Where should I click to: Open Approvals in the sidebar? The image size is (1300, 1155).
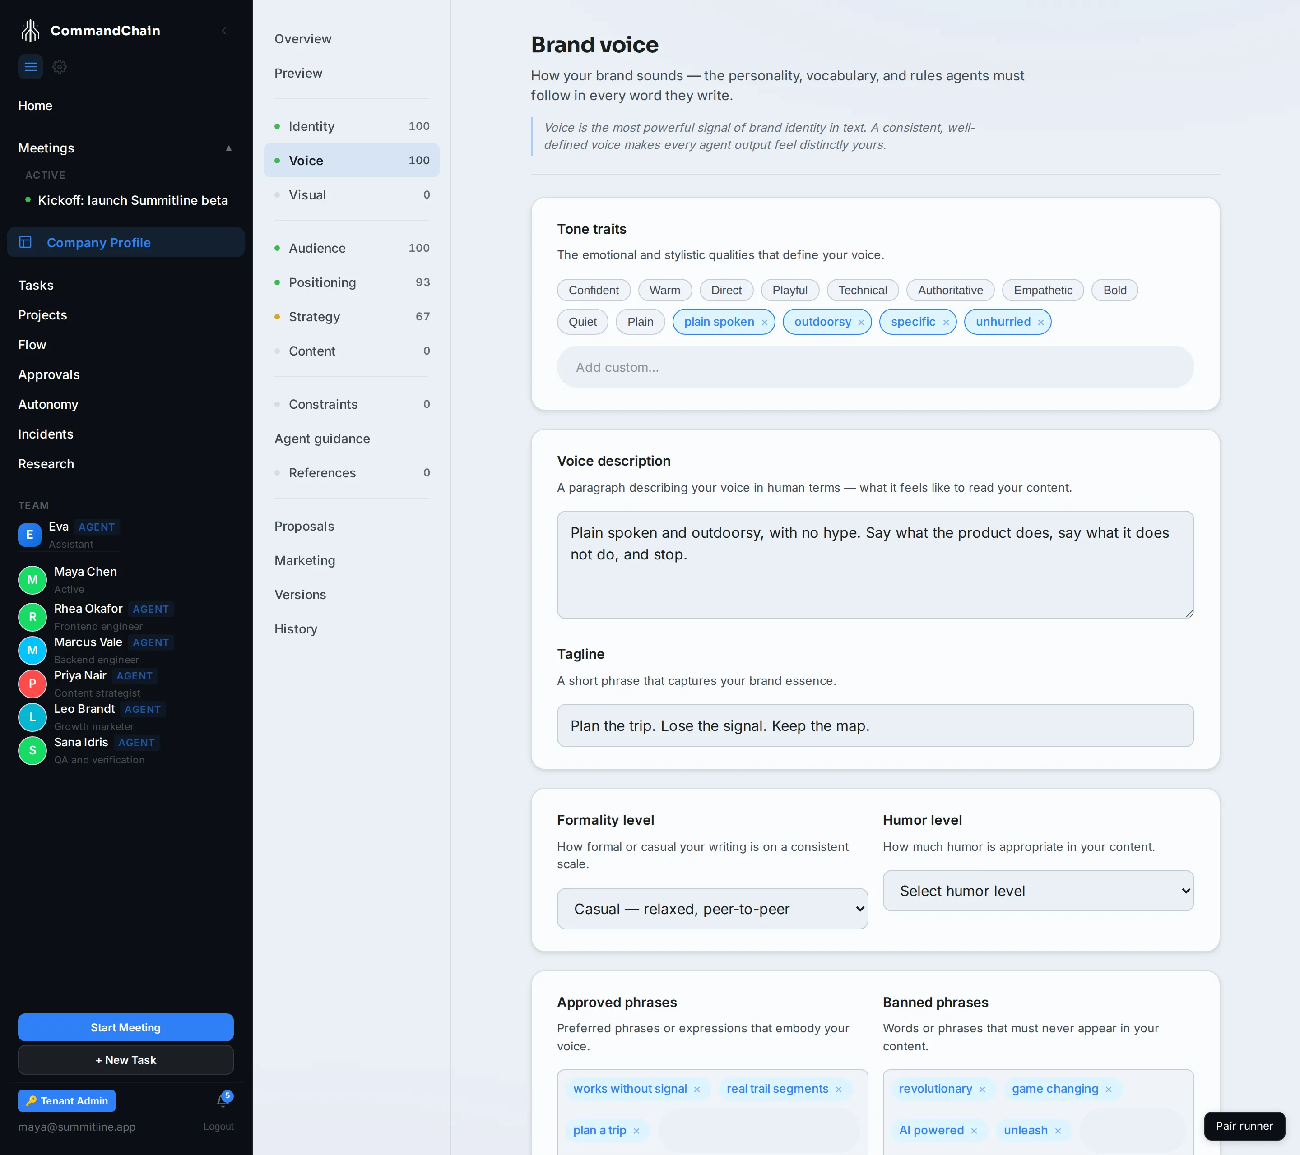[x=49, y=374]
